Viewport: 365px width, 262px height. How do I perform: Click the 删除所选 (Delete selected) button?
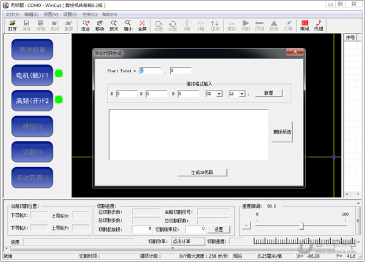click(282, 132)
